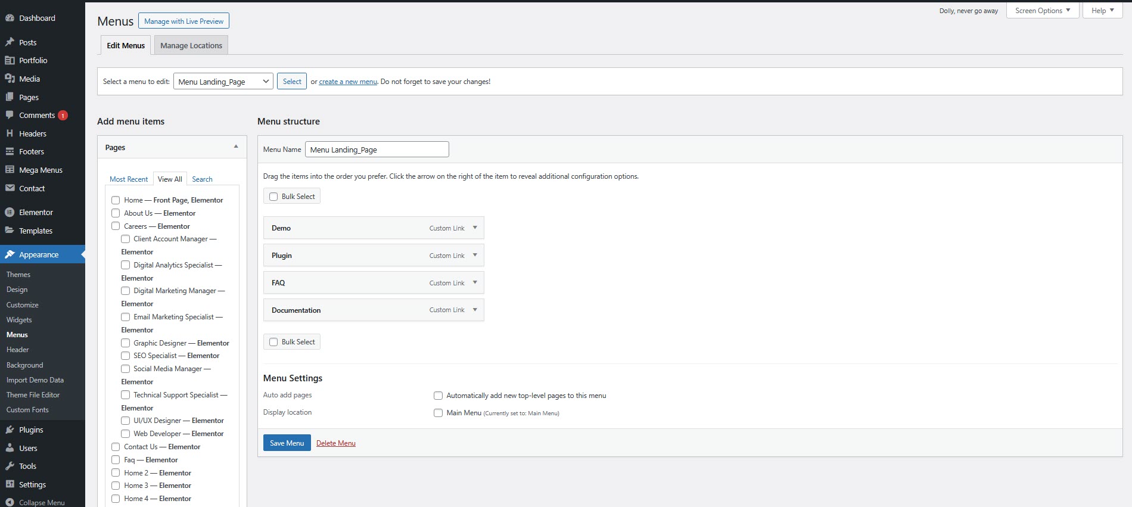Screen dimensions: 1132x507
Task: Click the Save Menu button
Action: (x=287, y=443)
